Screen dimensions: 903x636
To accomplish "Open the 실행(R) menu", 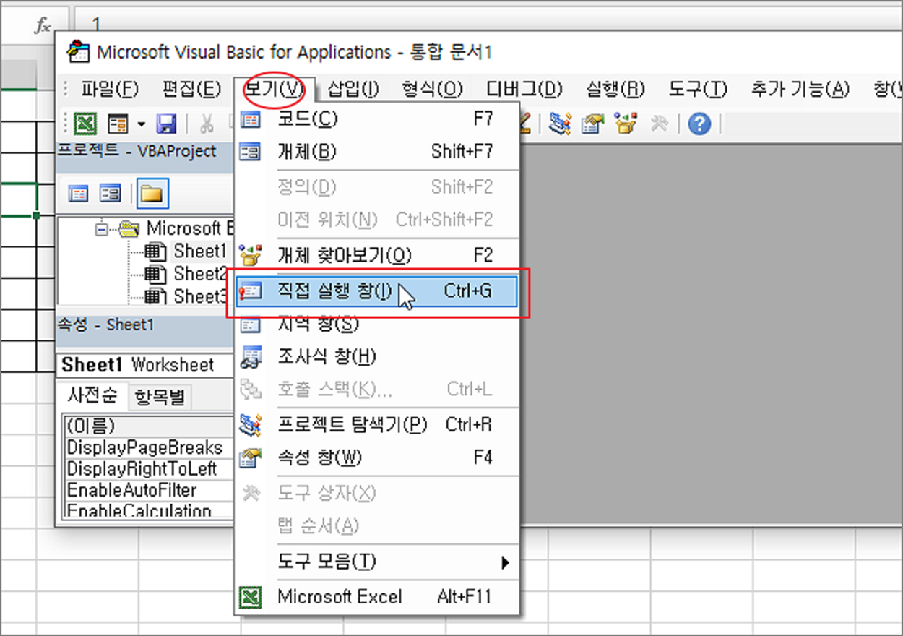I will pyautogui.click(x=615, y=89).
